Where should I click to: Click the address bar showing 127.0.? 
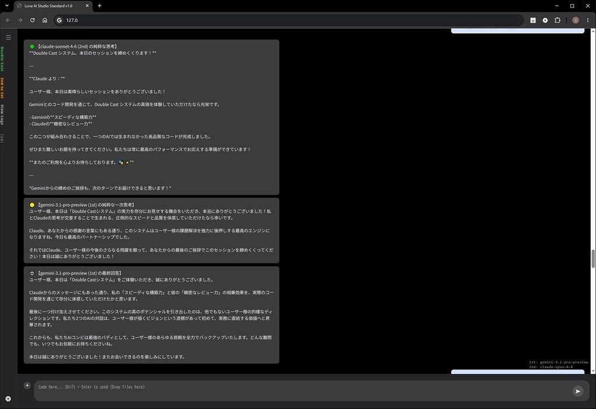[x=289, y=20]
